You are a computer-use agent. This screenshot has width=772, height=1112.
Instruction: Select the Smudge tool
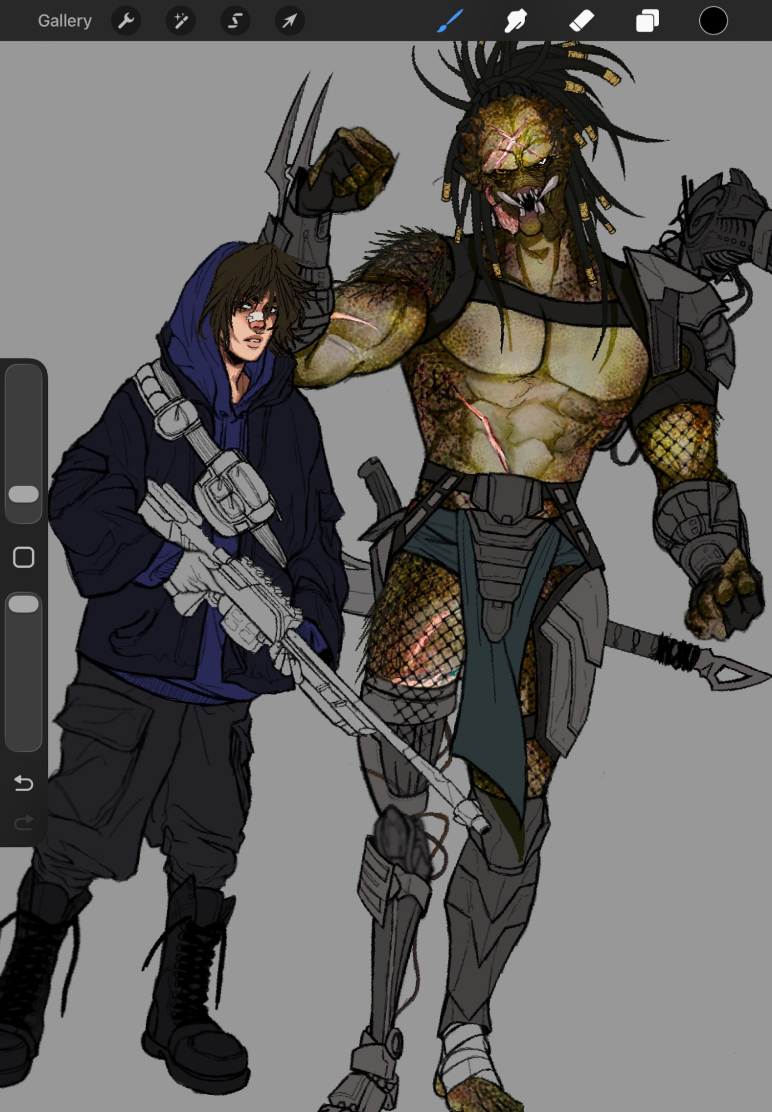click(x=515, y=21)
